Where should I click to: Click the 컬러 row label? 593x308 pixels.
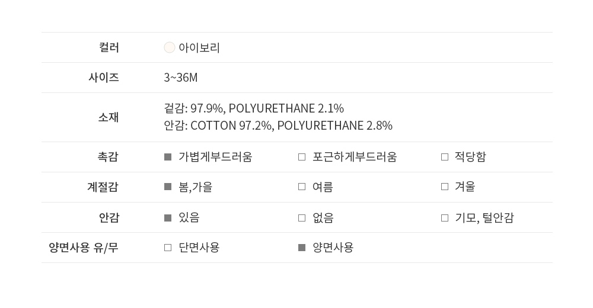coord(109,47)
